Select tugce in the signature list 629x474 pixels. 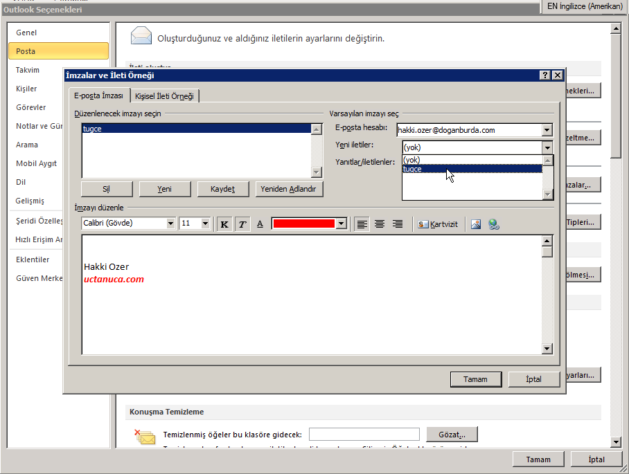197,129
